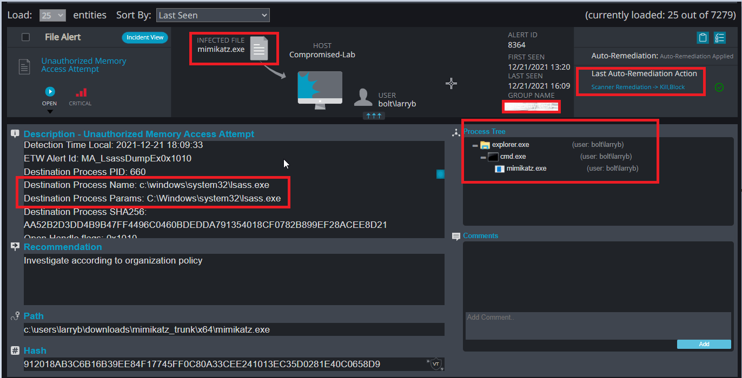
Task: Click the Auto-Remediation Applied status text
Action: (x=697, y=56)
